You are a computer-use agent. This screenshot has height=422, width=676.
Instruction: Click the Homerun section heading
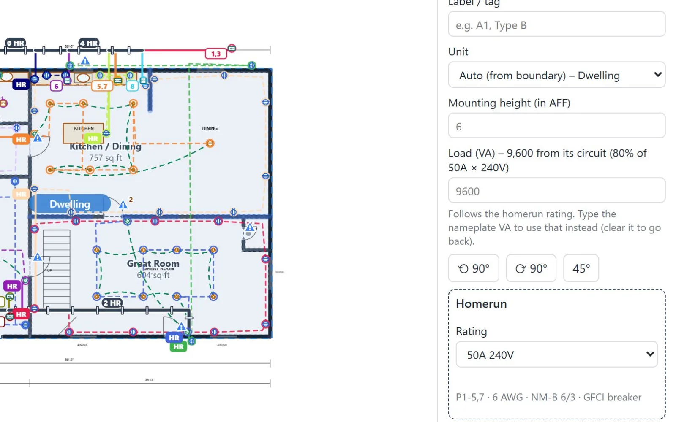[x=481, y=304]
